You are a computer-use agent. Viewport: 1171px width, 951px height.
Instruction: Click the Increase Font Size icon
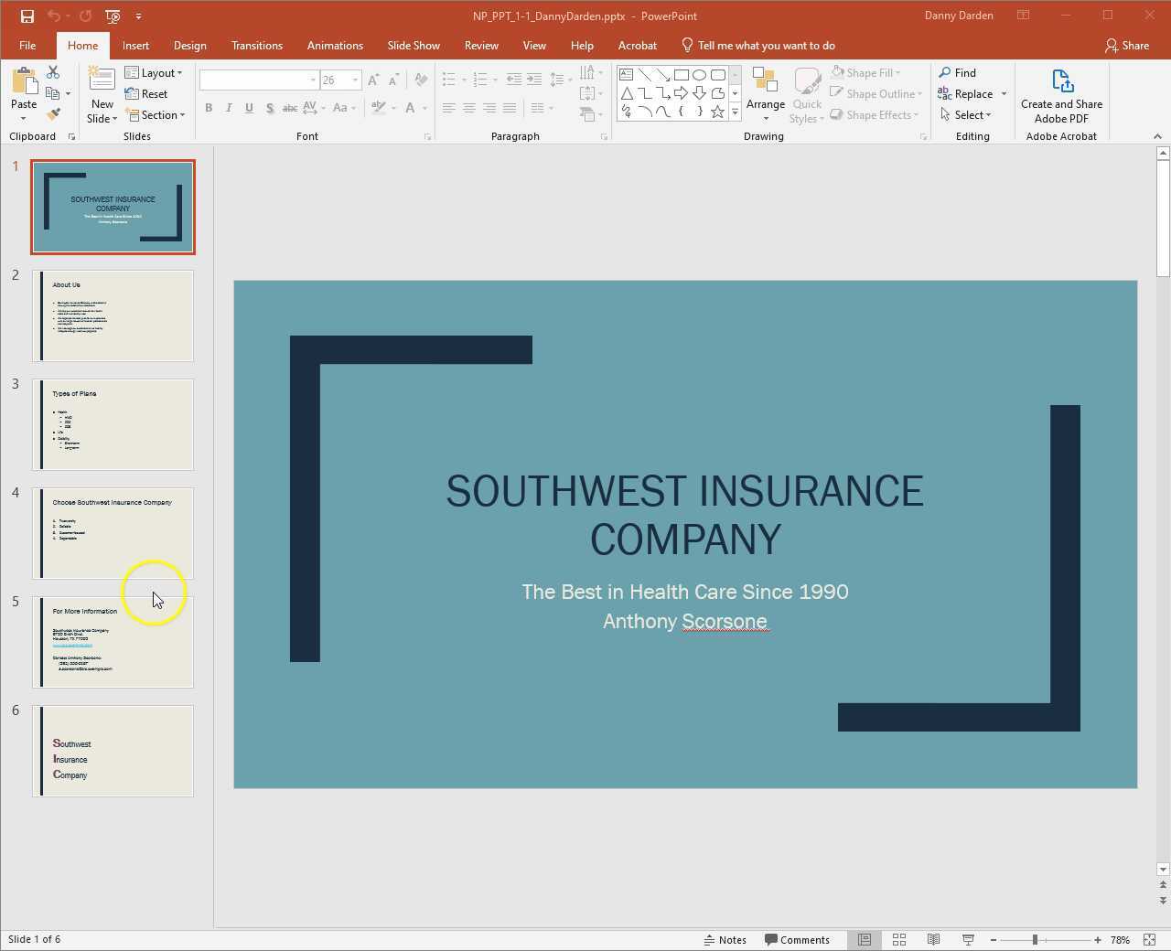pyautogui.click(x=372, y=80)
